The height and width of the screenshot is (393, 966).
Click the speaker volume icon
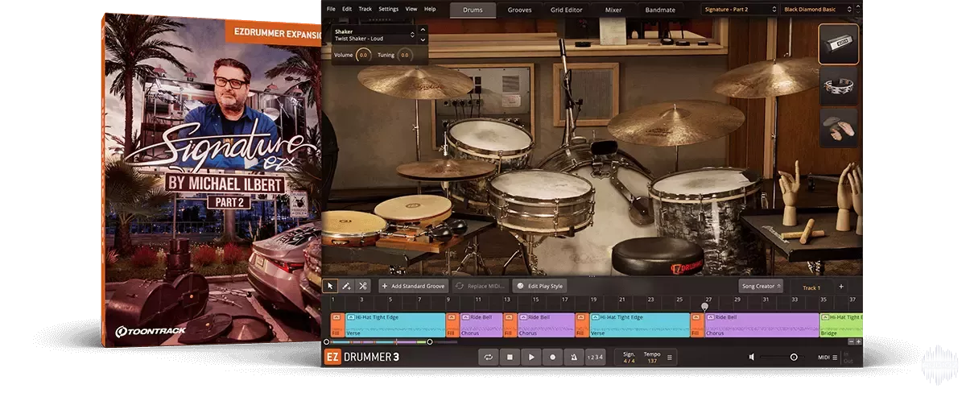752,357
